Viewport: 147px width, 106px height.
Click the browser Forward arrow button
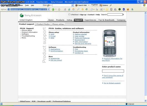(59, 9)
